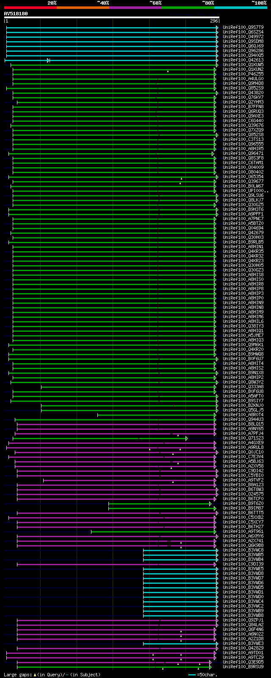Select the UniRef100_Q76KV7 label
Screen dimensions: 271x678
(x=243, y=98)
